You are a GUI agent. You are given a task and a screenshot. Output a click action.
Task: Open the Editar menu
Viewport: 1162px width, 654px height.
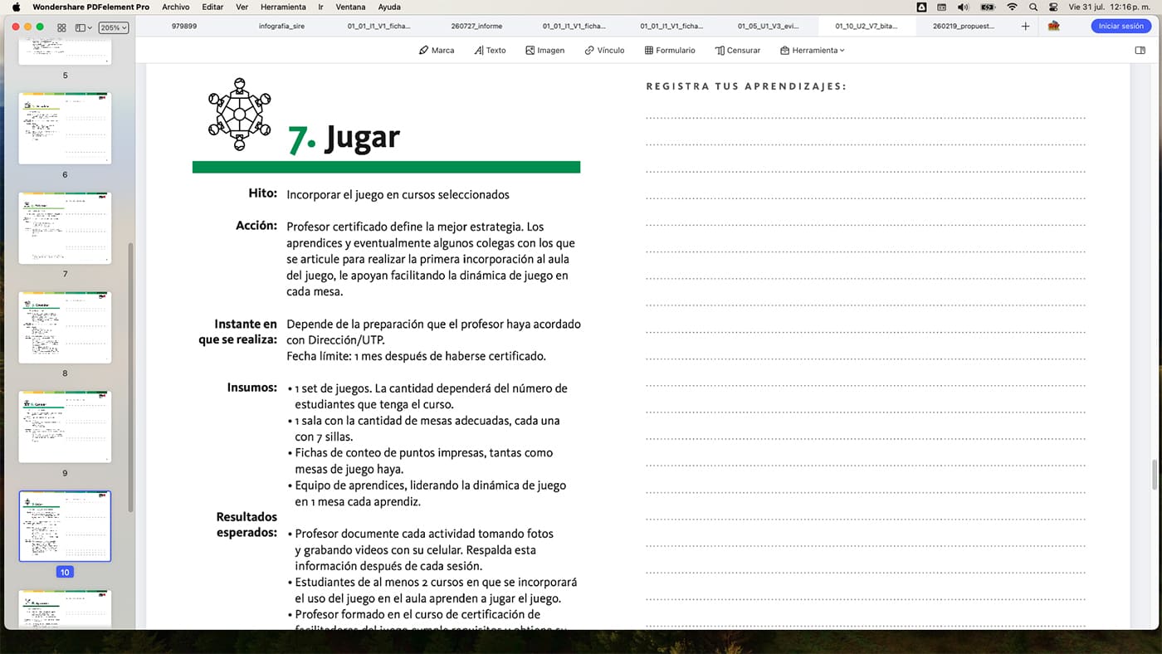coord(212,7)
